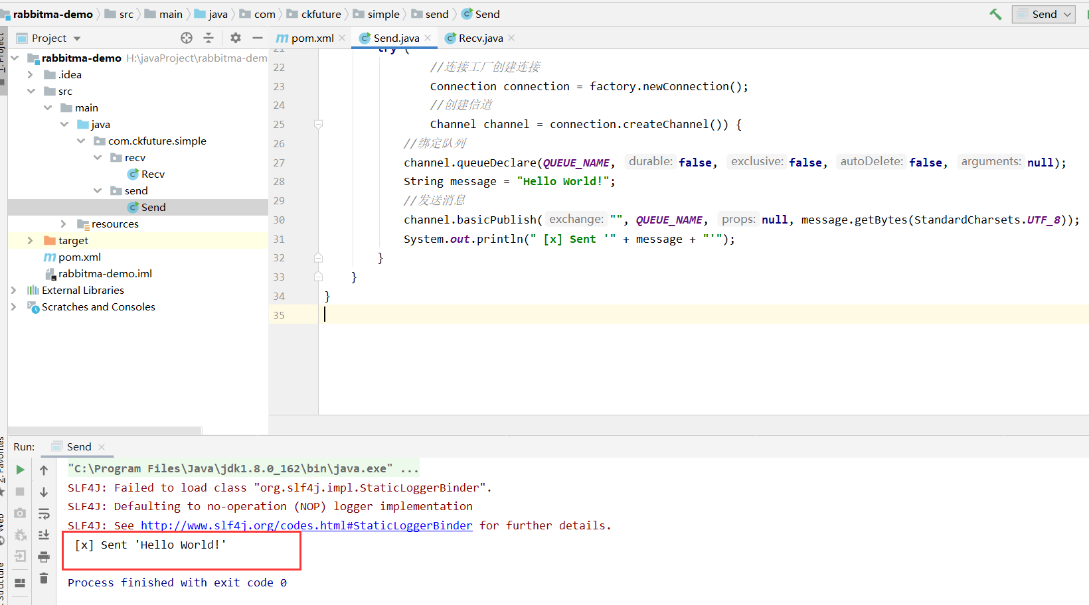This screenshot has height=605, width=1089.
Task: Select pom.xml in project tree
Action: click(x=72, y=257)
